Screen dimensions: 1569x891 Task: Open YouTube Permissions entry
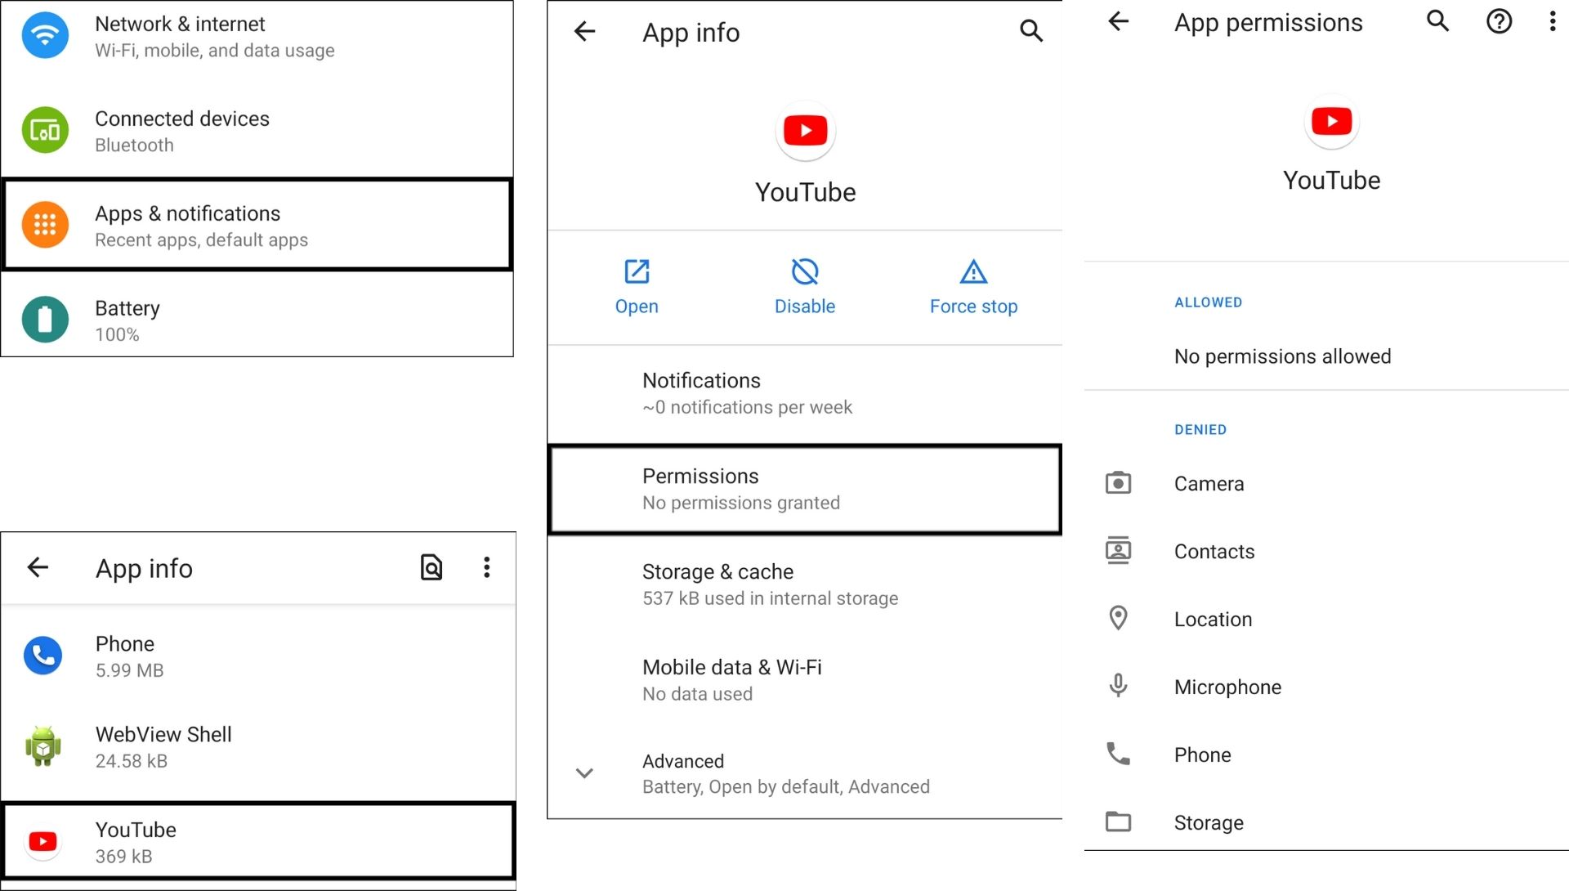pos(805,489)
